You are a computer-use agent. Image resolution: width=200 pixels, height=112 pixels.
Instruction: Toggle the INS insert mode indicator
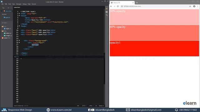pos(78,106)
